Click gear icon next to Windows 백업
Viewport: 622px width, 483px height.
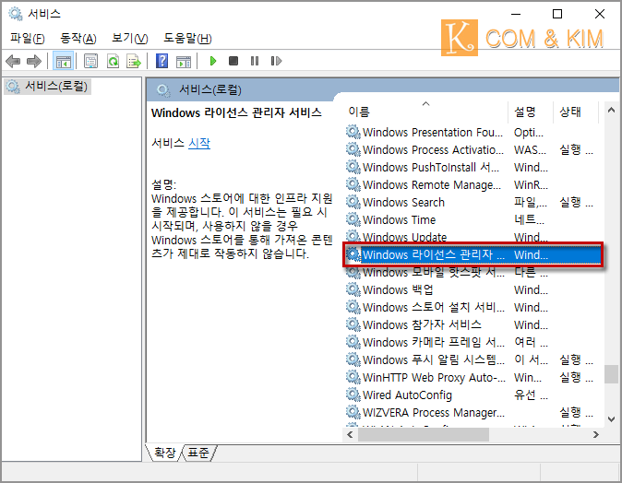(353, 289)
